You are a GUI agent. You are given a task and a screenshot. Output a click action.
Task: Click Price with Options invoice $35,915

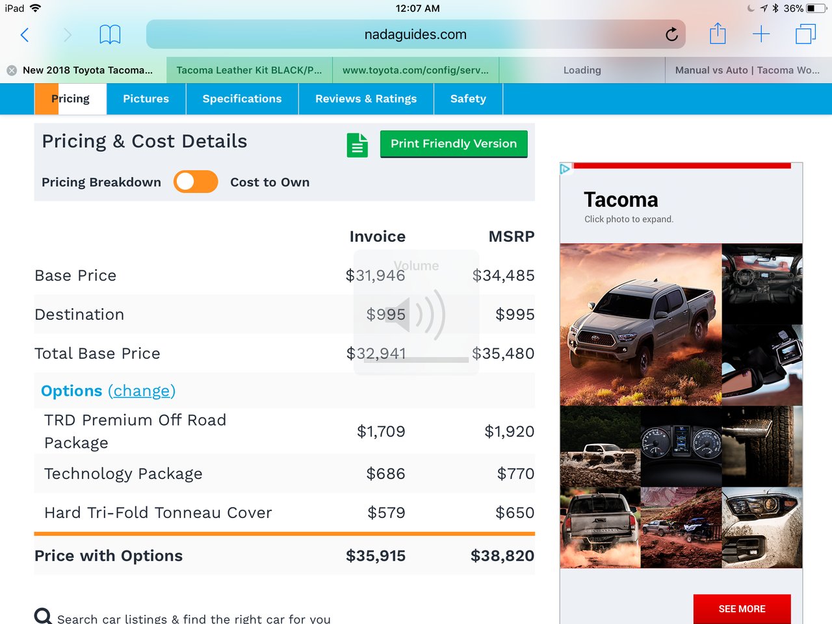[376, 556]
